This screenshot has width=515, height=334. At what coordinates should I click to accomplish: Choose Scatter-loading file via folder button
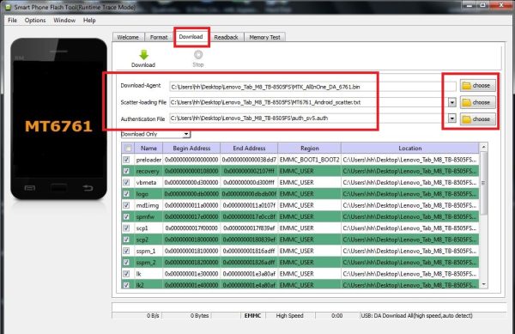(x=477, y=102)
